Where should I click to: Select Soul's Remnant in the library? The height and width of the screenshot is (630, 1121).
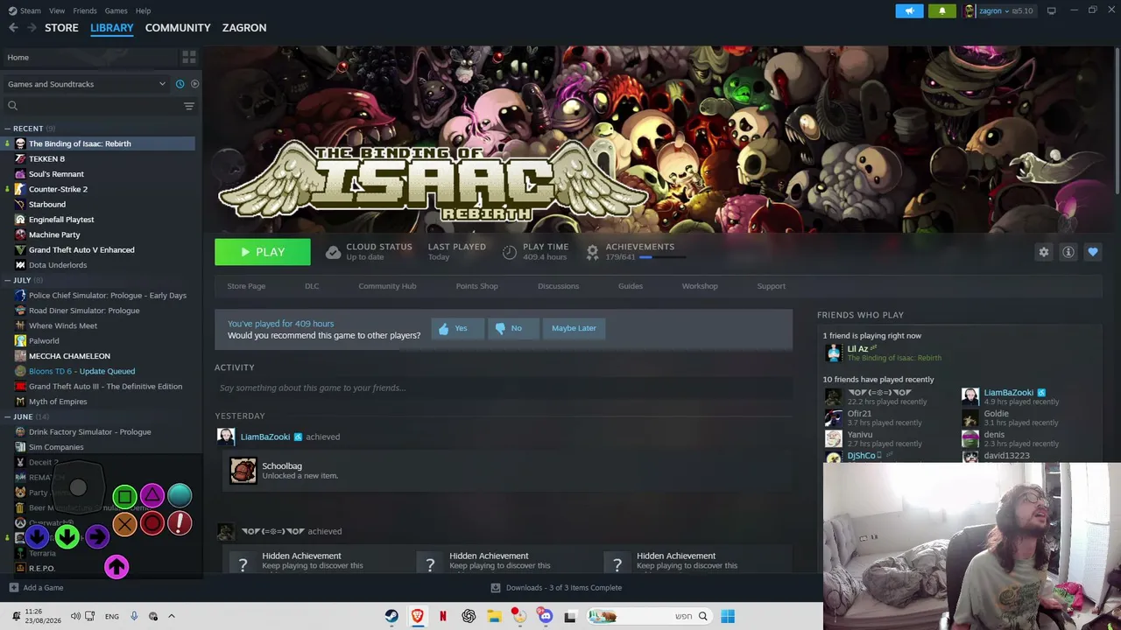click(x=56, y=174)
